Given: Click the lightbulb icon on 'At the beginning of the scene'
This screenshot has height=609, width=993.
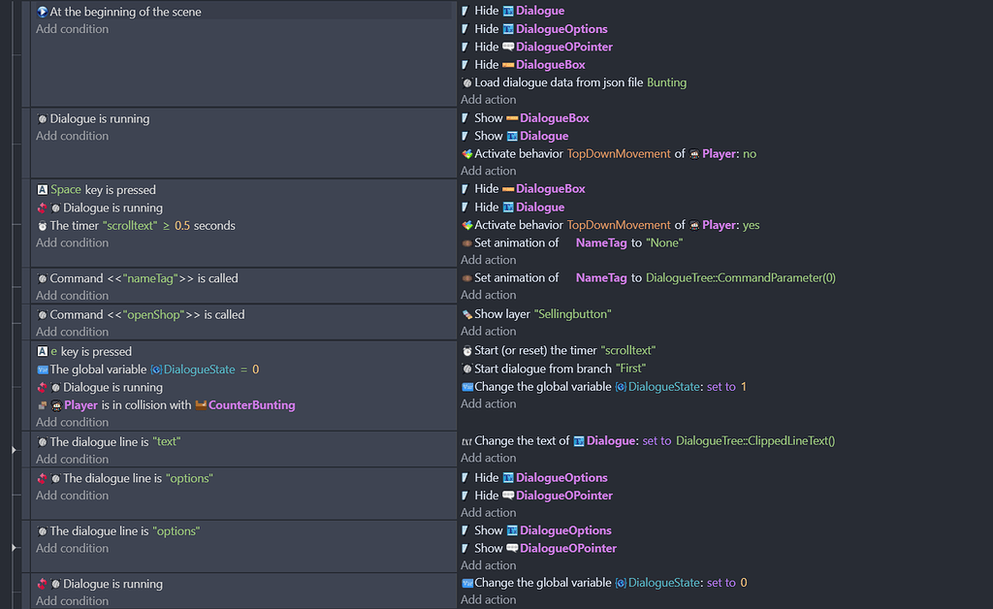Looking at the screenshot, I should 41,12.
